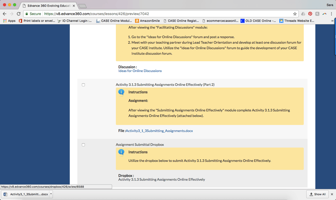Tick the Assignment Submittal Dropbox checkbox
This screenshot has width=336, height=200.
[x=83, y=145]
